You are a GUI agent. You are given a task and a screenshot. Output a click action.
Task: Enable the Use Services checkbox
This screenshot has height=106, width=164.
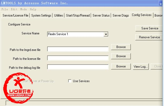pos(70,81)
